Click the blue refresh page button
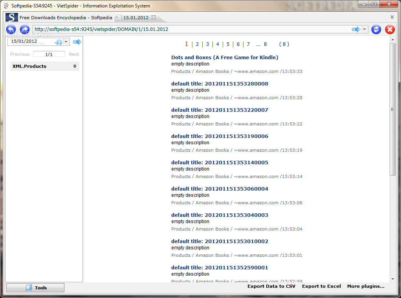 pyautogui.click(x=376, y=29)
